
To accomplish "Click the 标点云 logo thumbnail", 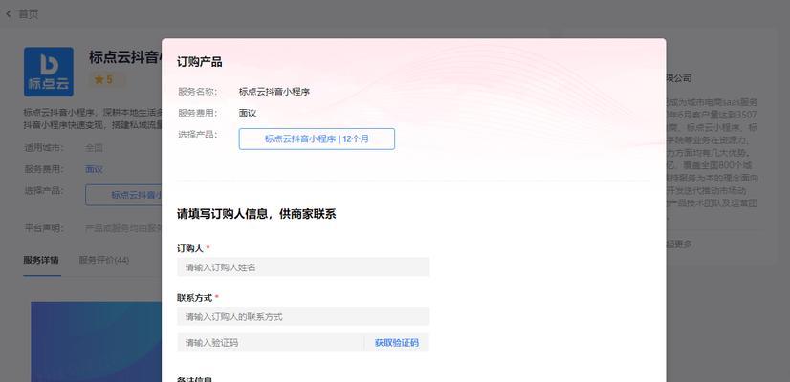I will tap(49, 72).
